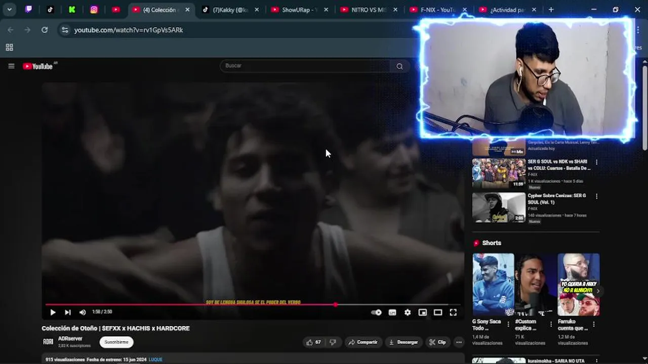Toggle subtitles on the video player
The image size is (648, 364).
(392, 312)
